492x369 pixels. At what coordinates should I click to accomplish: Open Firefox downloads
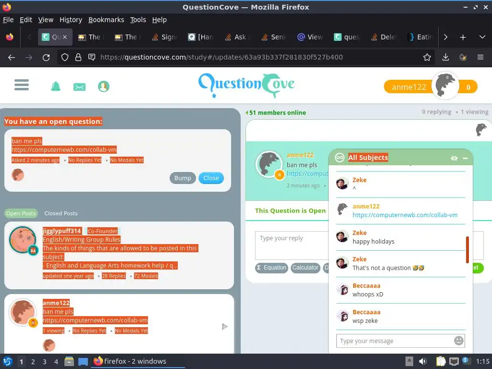click(445, 57)
